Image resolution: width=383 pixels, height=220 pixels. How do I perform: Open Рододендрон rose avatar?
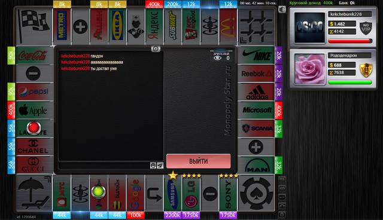[310, 69]
